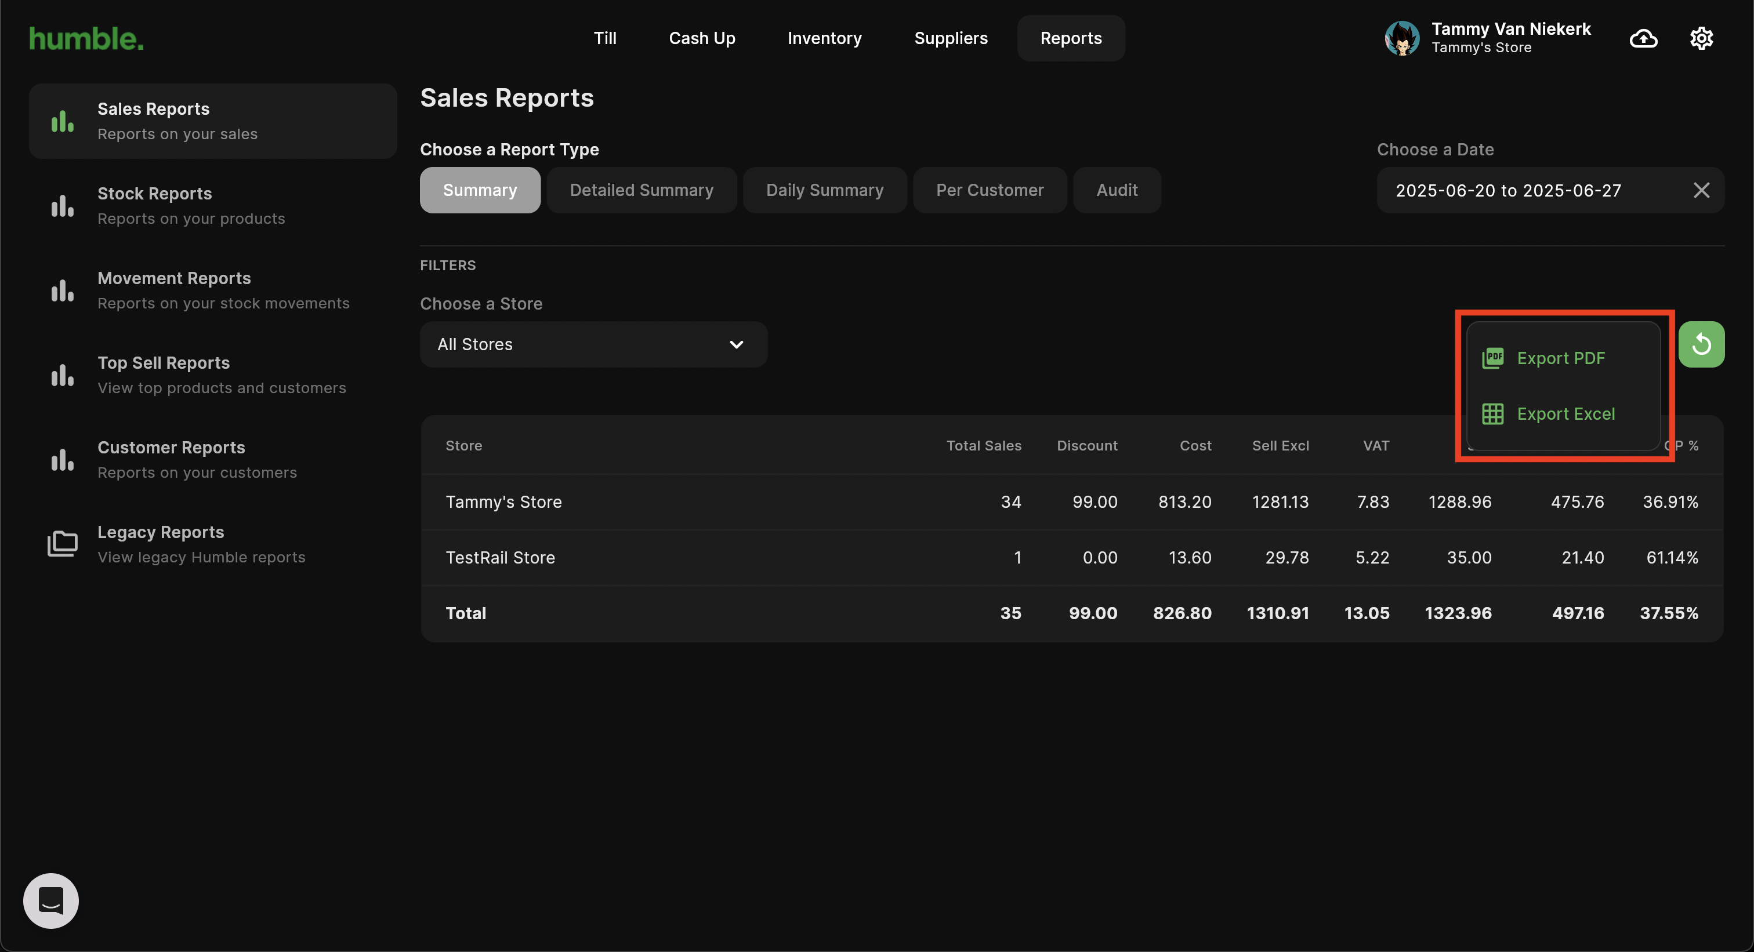Click the Customer Reports chart icon

click(x=62, y=460)
